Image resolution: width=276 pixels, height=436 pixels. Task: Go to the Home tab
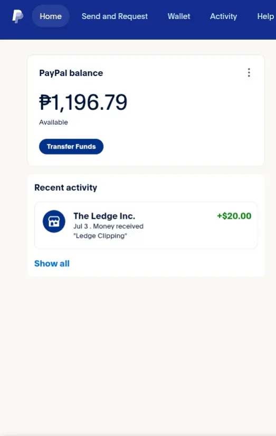[x=51, y=16]
